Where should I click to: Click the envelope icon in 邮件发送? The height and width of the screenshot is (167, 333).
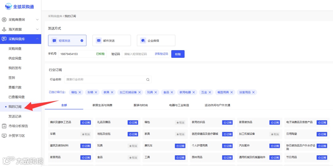point(99,41)
